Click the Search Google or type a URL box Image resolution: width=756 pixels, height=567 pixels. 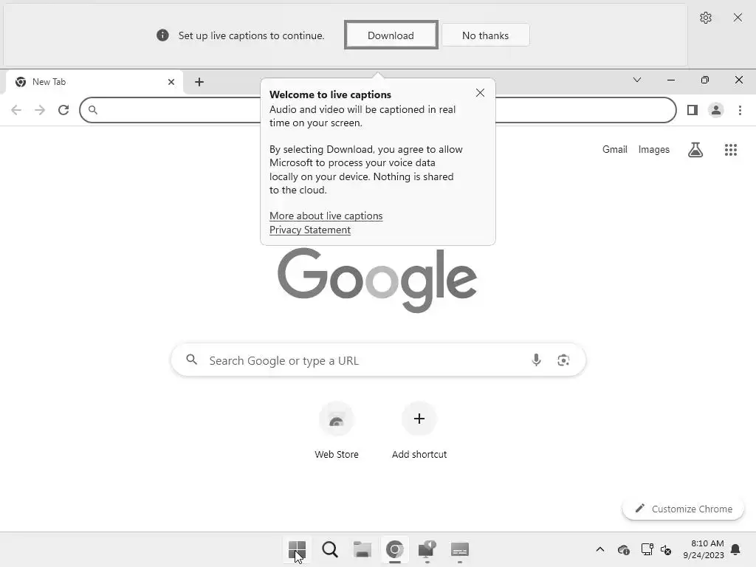[378, 360]
